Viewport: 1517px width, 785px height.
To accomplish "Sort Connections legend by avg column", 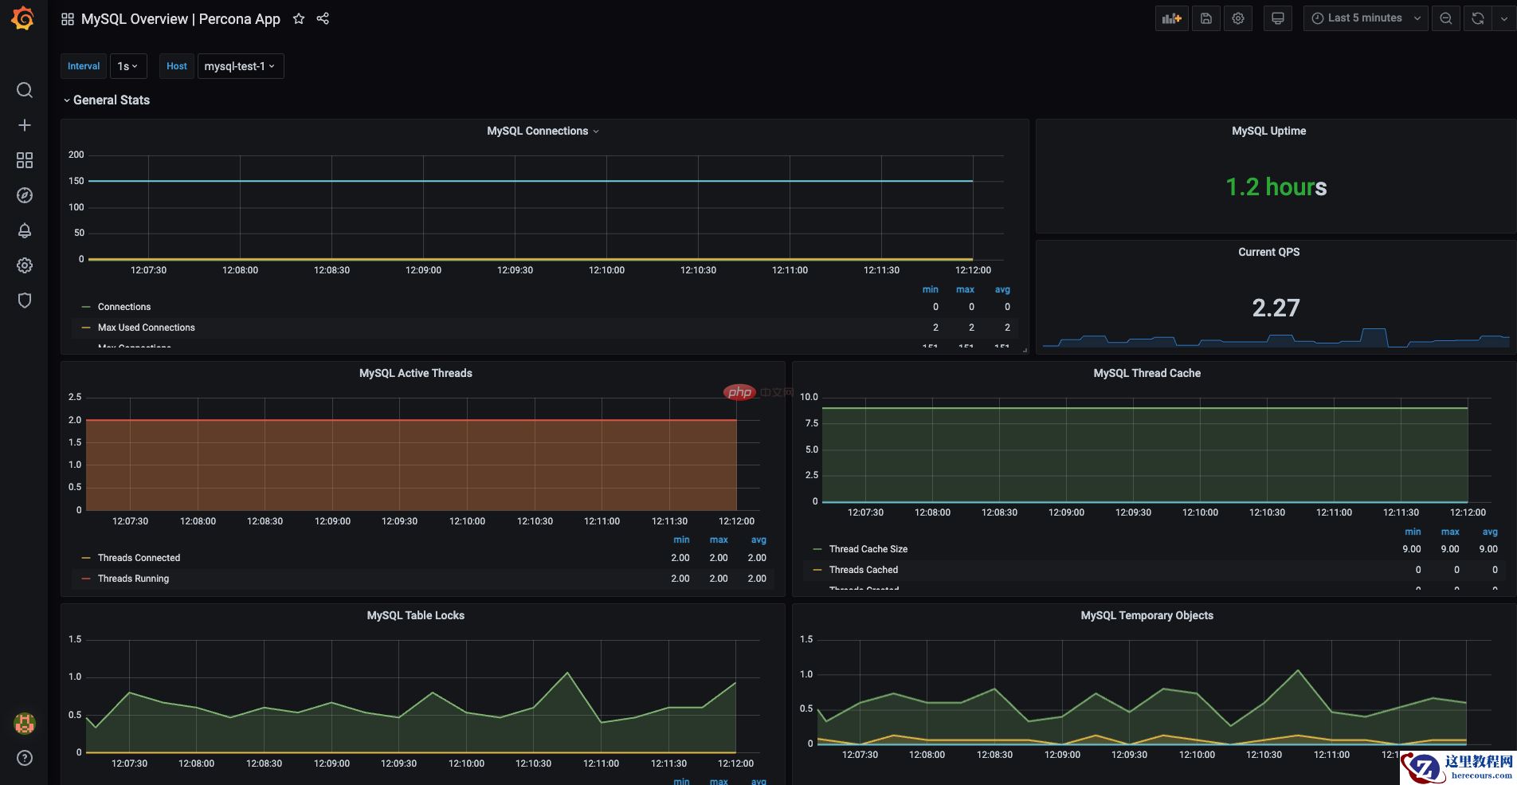I will (1002, 289).
